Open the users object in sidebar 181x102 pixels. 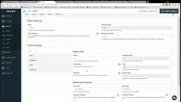click(8, 48)
